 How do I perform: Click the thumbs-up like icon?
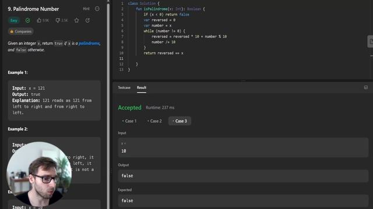39,20
